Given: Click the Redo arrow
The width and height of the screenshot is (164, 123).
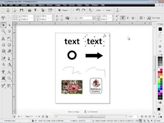Looking at the screenshot, I should (x=83, y=10).
